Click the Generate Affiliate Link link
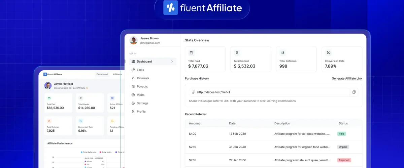The width and height of the screenshot is (404, 168). 347,79
